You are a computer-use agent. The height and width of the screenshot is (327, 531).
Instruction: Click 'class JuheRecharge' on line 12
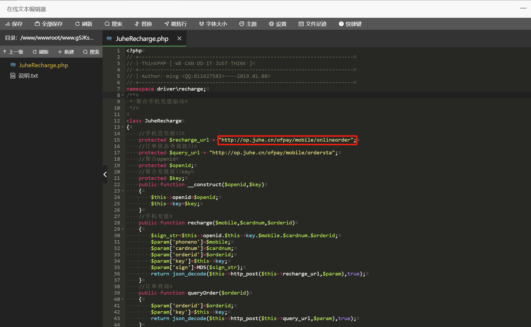tap(154, 121)
